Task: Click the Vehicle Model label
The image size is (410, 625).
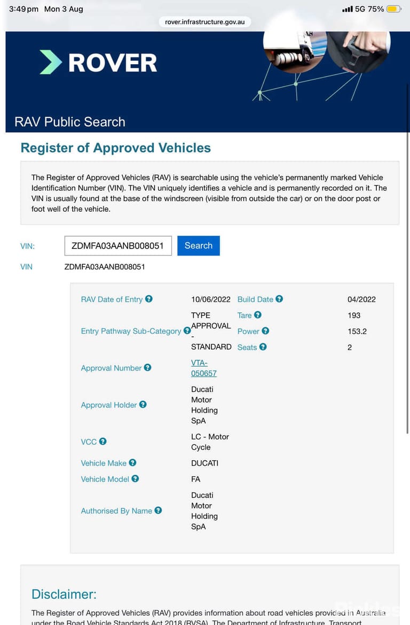Action: pos(105,479)
